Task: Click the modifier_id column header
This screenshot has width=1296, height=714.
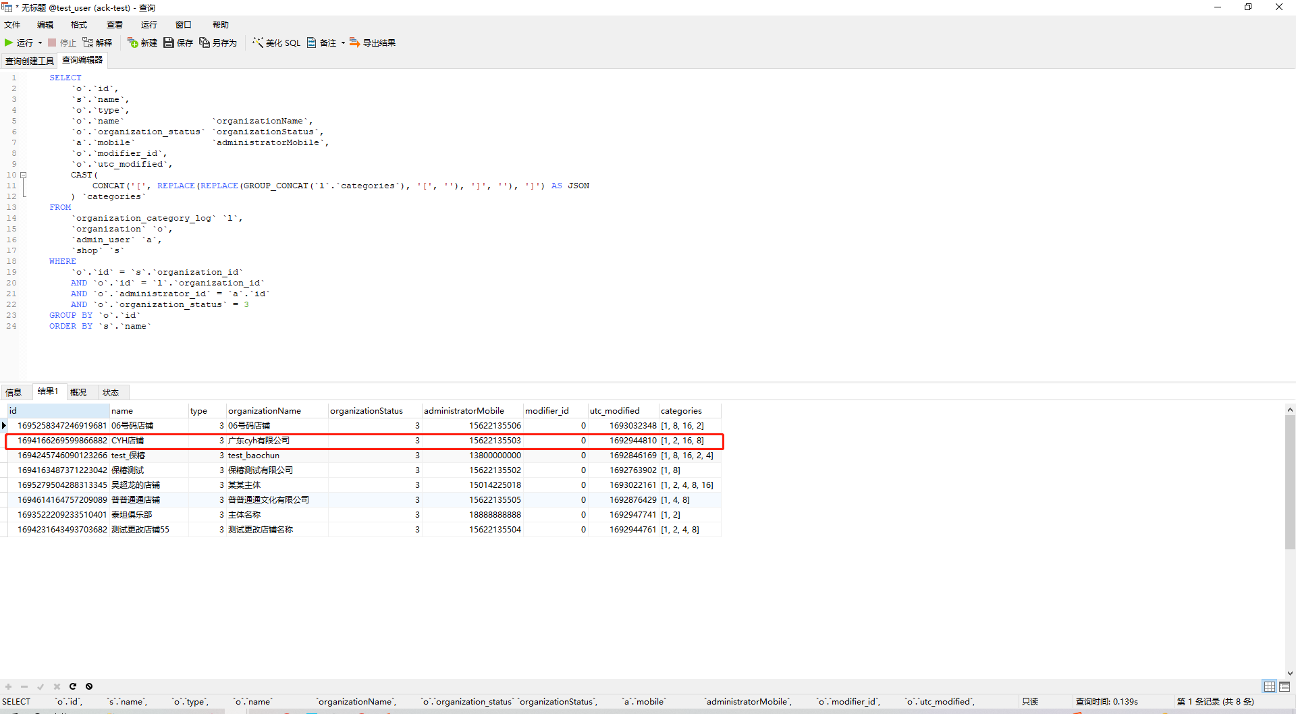Action: (x=556, y=410)
